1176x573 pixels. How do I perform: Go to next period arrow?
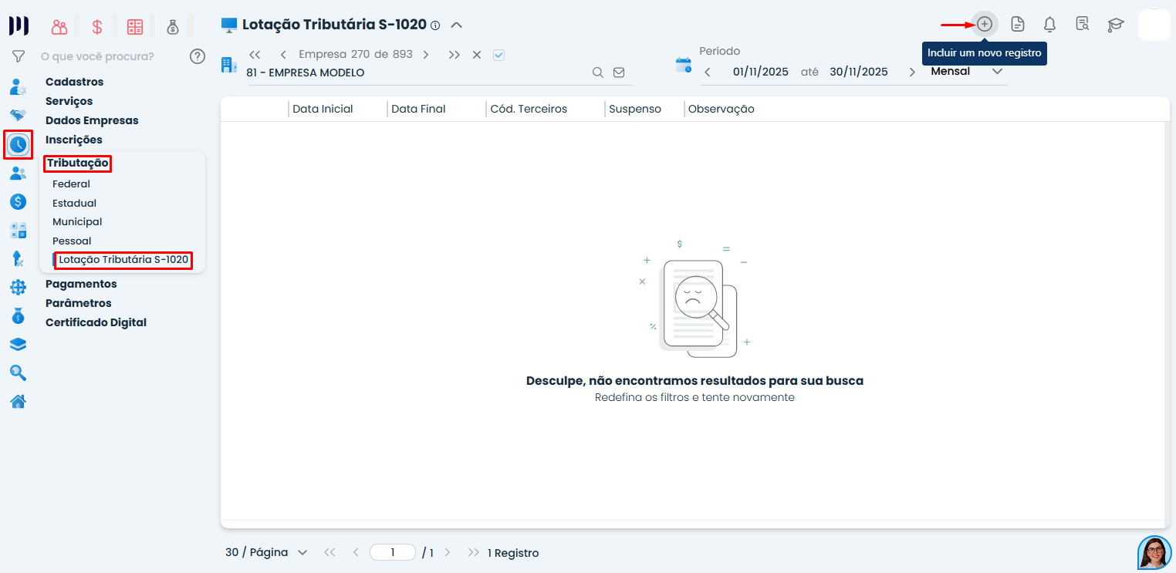click(x=912, y=72)
